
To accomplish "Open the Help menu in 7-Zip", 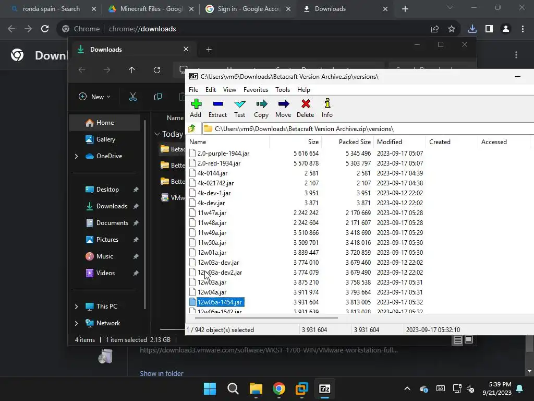I will coord(304,90).
